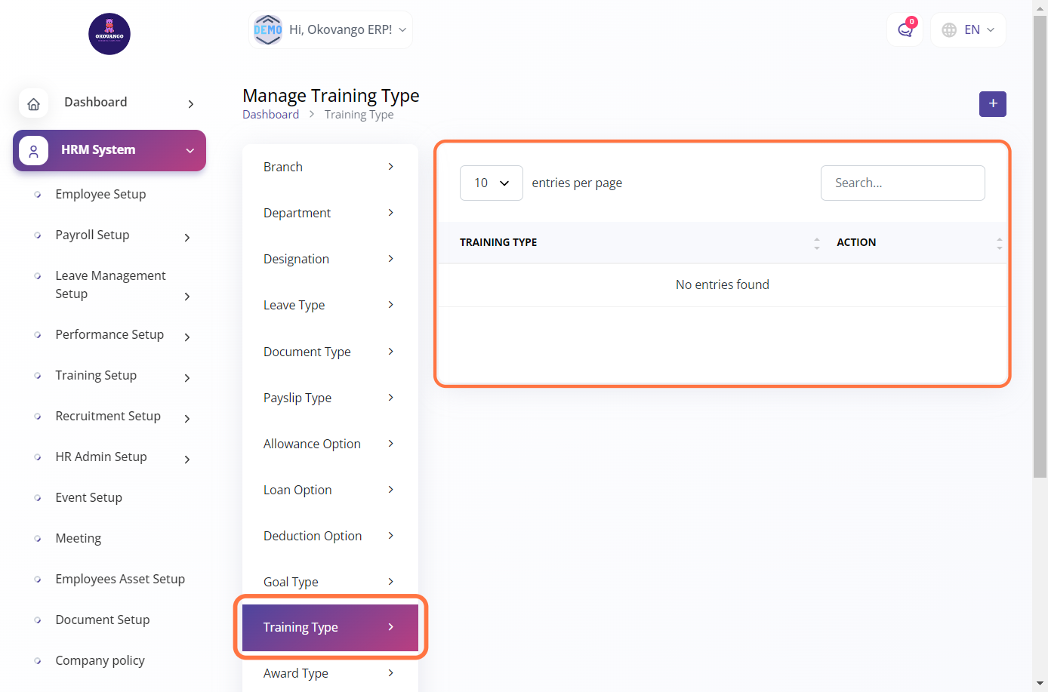Open the chat messages notification icon

905,30
